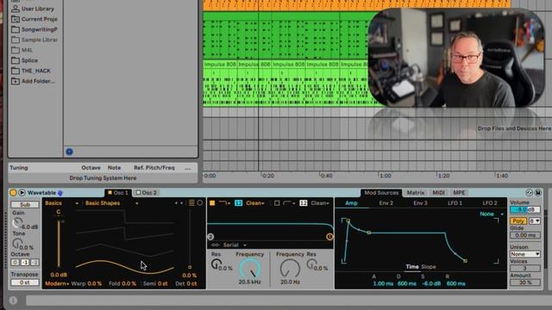Screen dimensions: 552x310
Task: Switch to the Osc 1 tab
Action: pos(118,193)
